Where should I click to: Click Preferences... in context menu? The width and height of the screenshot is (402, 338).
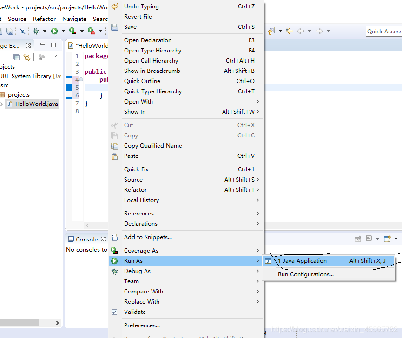click(186, 325)
